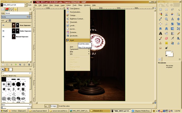Toggle lock alpha channel checkerboard icon
The image size is (182, 113).
click(10, 20)
